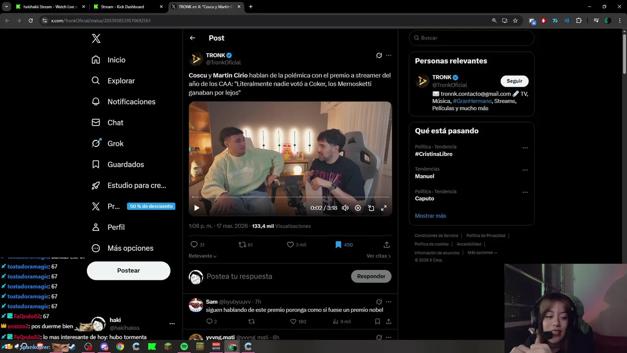
Task: Share the post using the share icon
Action: tap(386, 245)
